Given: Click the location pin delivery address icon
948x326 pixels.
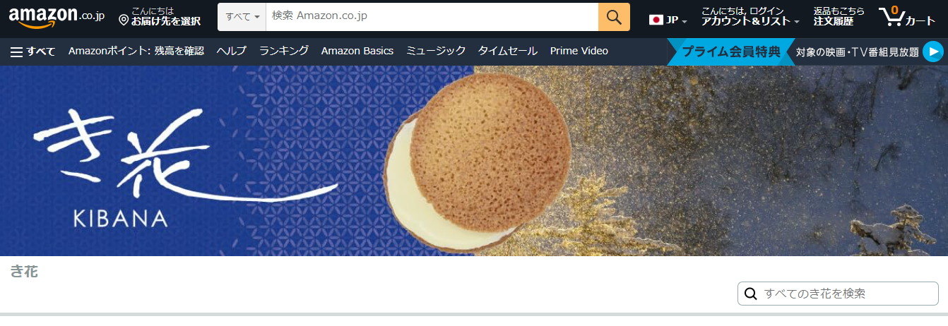Looking at the screenshot, I should 124,20.
